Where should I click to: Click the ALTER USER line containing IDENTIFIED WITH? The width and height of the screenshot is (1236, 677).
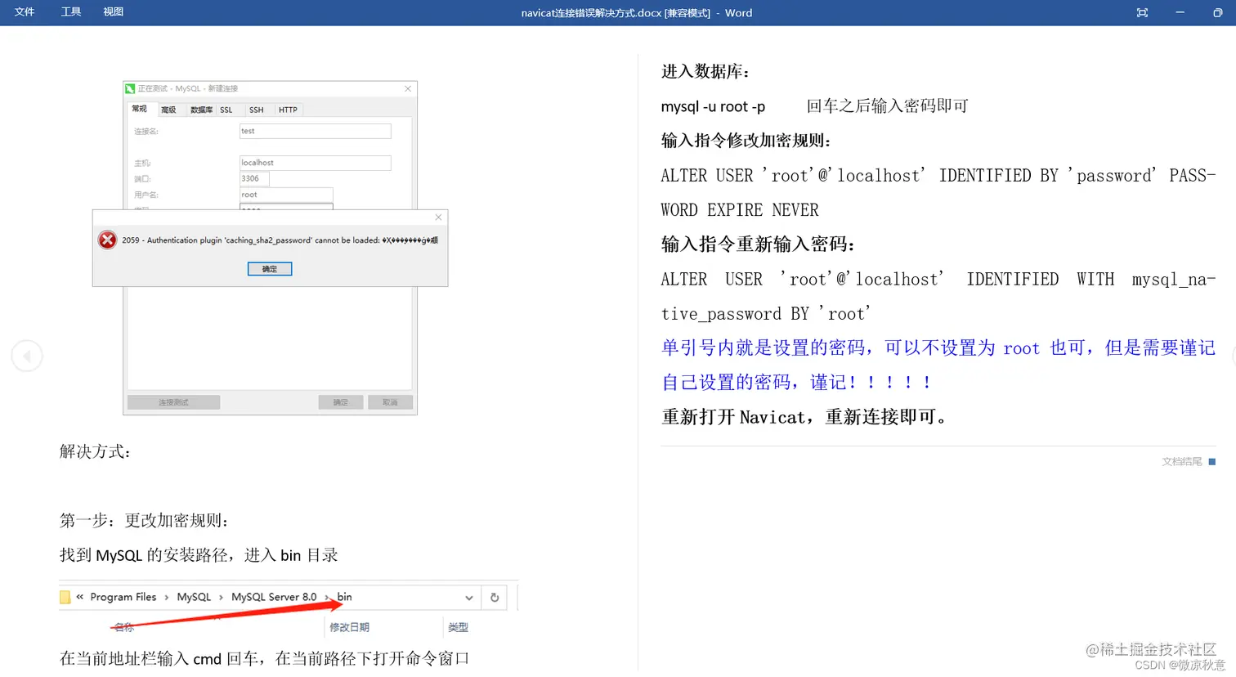pos(938,280)
